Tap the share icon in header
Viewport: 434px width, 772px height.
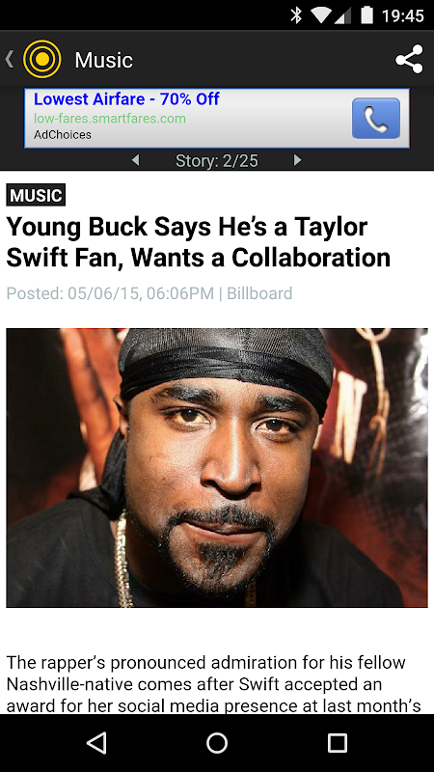[x=409, y=59]
